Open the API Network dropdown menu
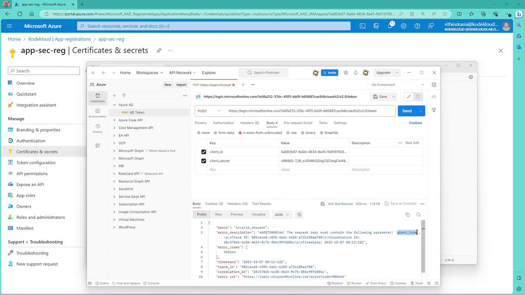The height and width of the screenshot is (295, 525). tap(182, 73)
